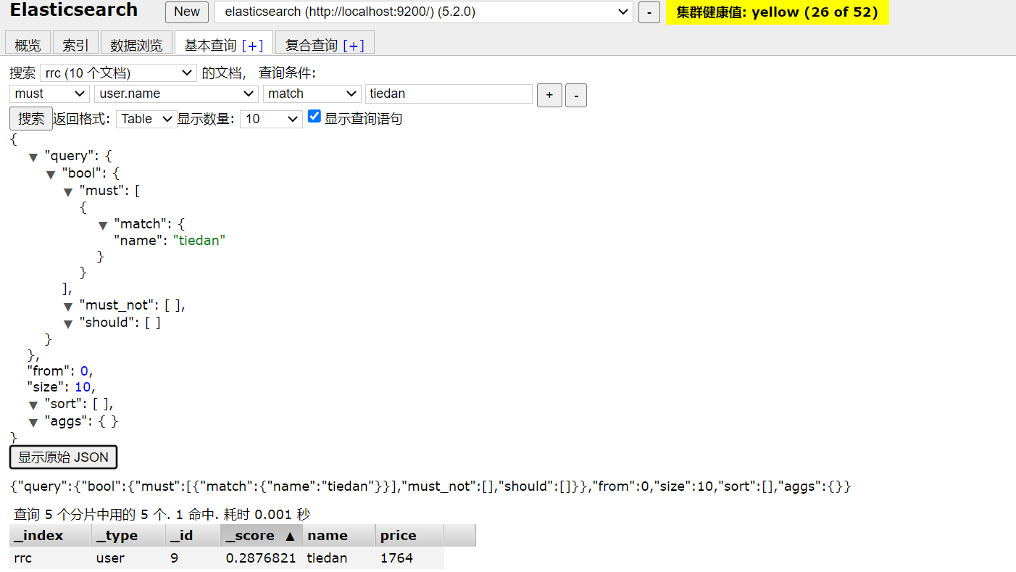This screenshot has height=572, width=1016.
Task: Click the "from" value 0 in query
Action: tap(84, 371)
